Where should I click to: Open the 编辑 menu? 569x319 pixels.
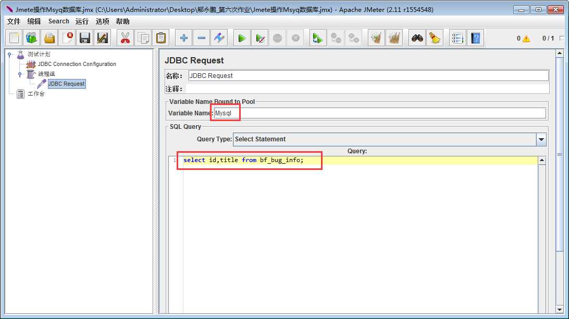pyautogui.click(x=34, y=21)
